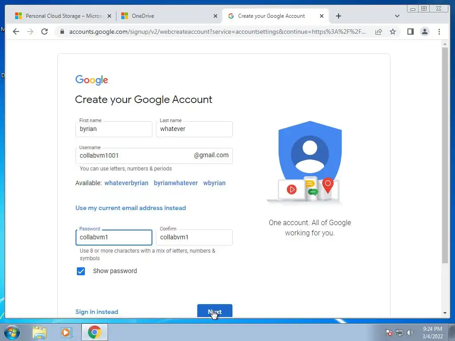The width and height of the screenshot is (455, 341).
Task: Click into the Password field
Action: [x=114, y=238]
